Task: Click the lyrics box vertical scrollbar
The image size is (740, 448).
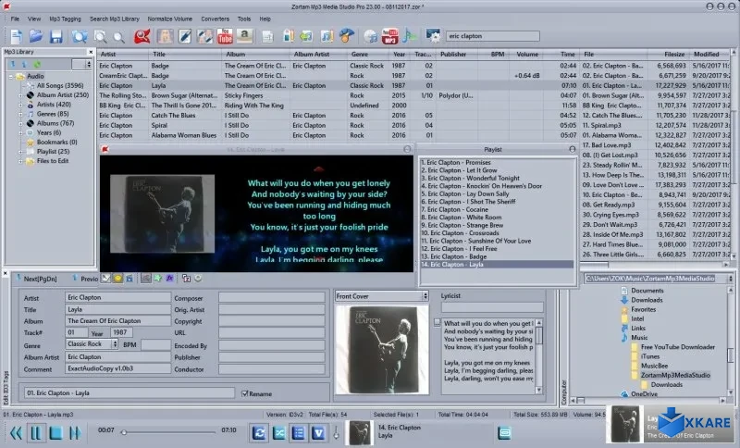Action: [x=538, y=356]
